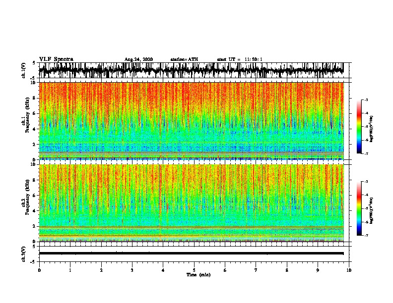Click the time axis tick label "4"
393x303 pixels.
163,270
